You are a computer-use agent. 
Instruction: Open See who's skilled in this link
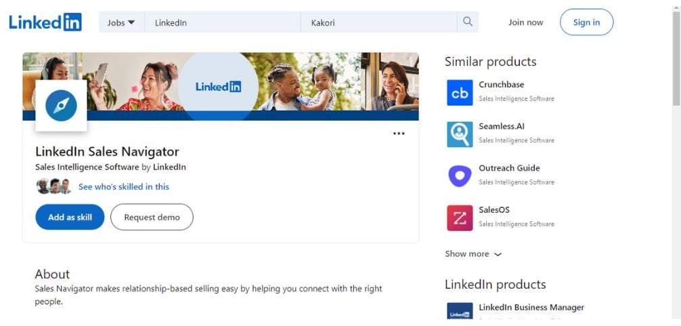click(124, 186)
